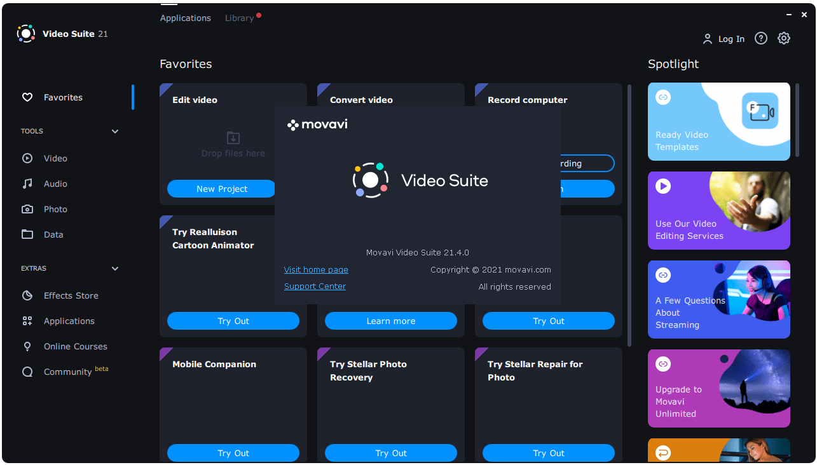Viewport: 817px width, 465px height.
Task: Open the Support Center link
Action: 315,286
